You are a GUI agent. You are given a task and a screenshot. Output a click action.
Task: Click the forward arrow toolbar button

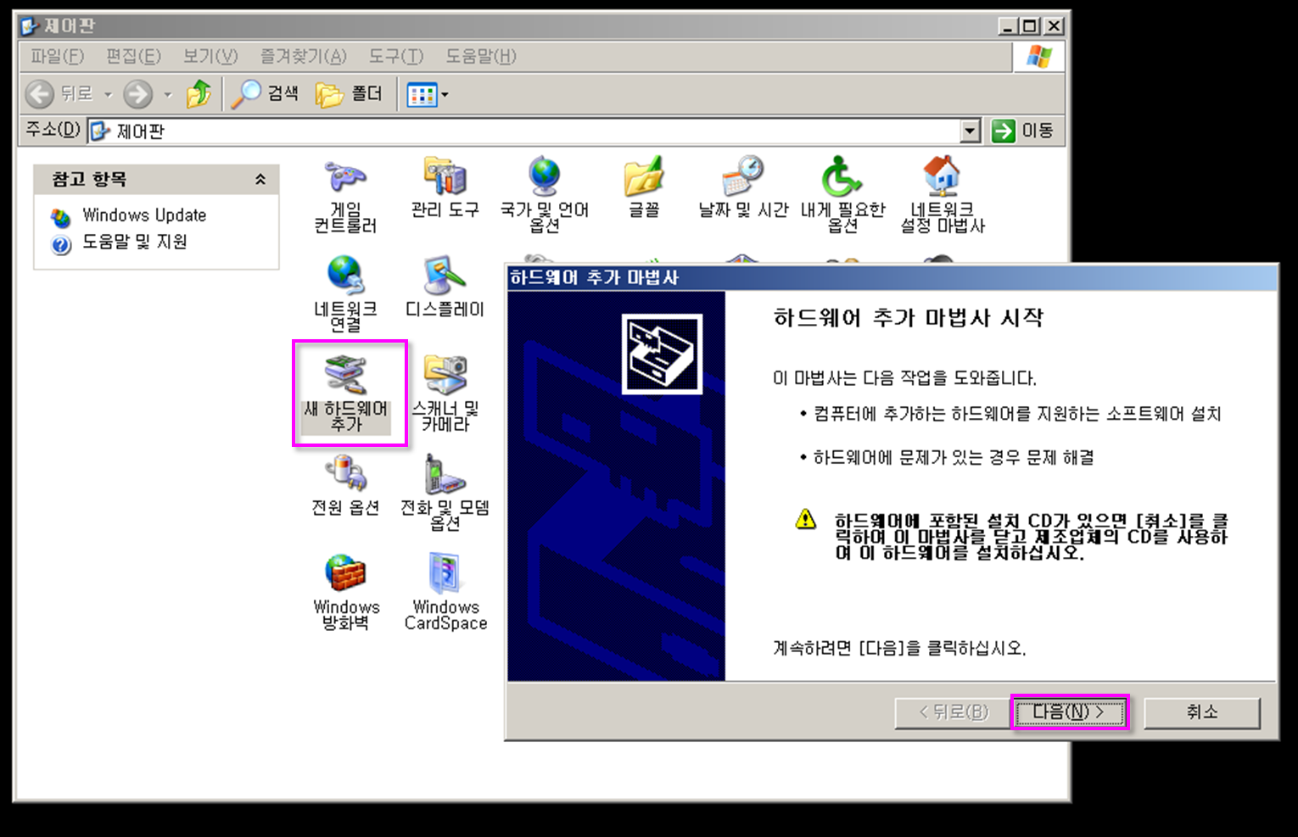[138, 93]
